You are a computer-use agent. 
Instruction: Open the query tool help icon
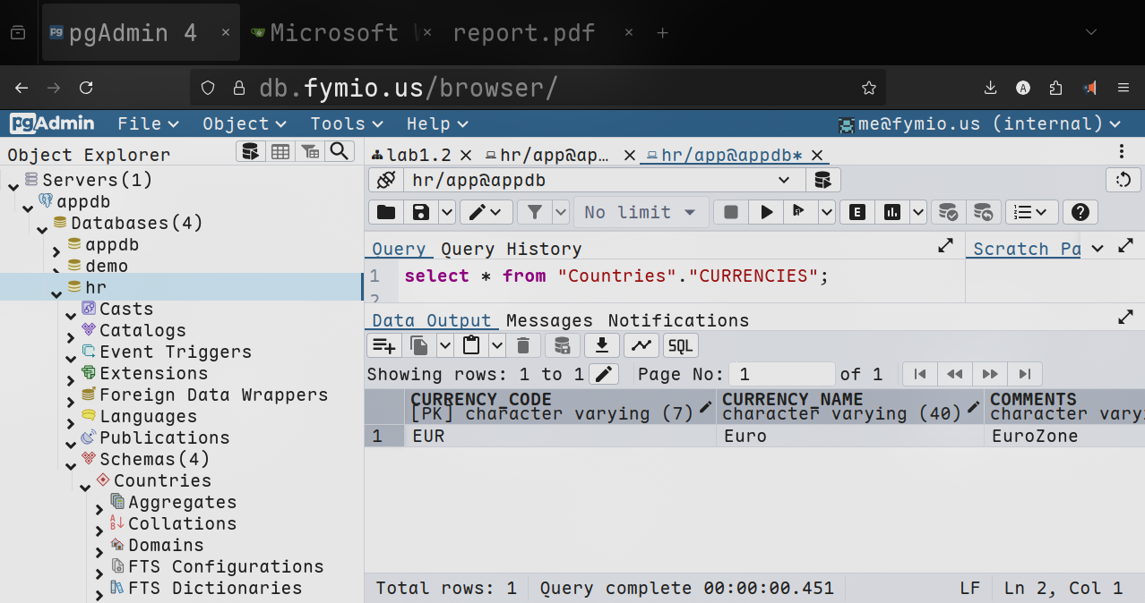click(x=1080, y=212)
